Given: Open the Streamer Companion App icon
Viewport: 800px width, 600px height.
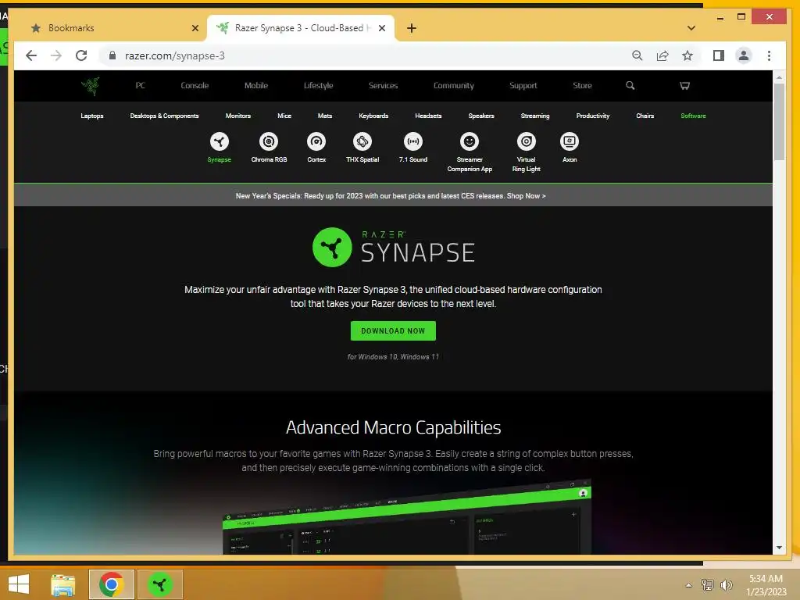Looking at the screenshot, I should (470, 142).
